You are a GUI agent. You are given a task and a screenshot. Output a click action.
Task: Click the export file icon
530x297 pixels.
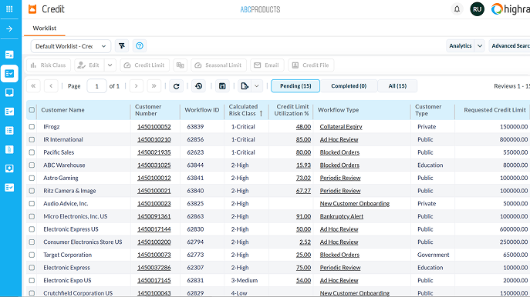245,86
